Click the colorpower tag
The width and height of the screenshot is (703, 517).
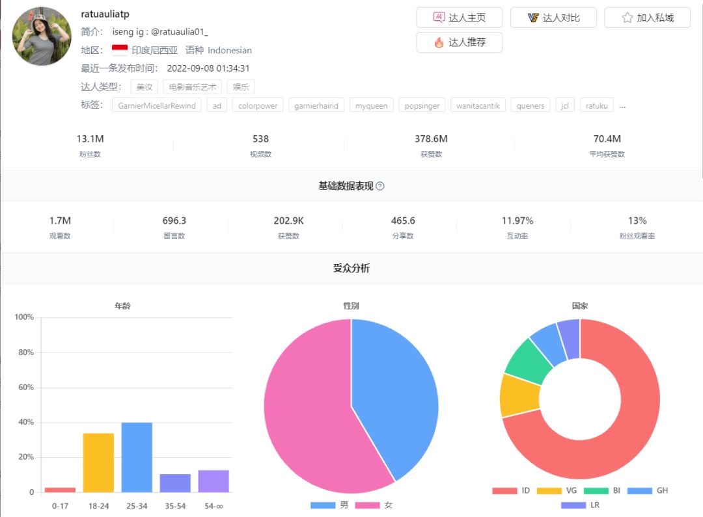(x=258, y=105)
